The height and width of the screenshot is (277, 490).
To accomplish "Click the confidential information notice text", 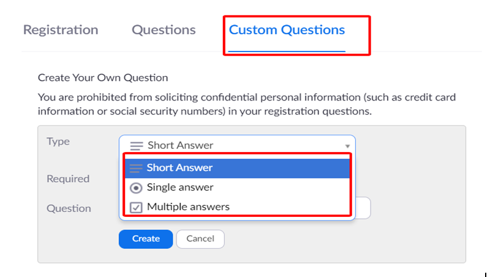I will [246, 104].
